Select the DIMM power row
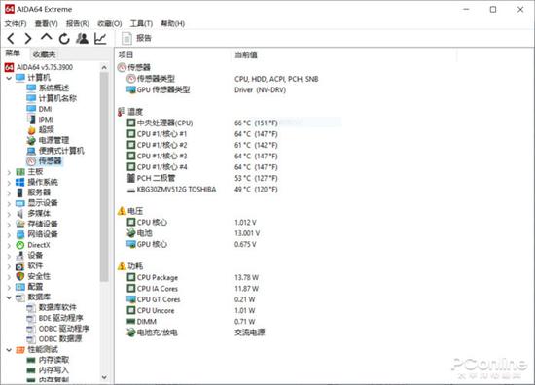Screen dimensions: 535x385 (191, 322)
